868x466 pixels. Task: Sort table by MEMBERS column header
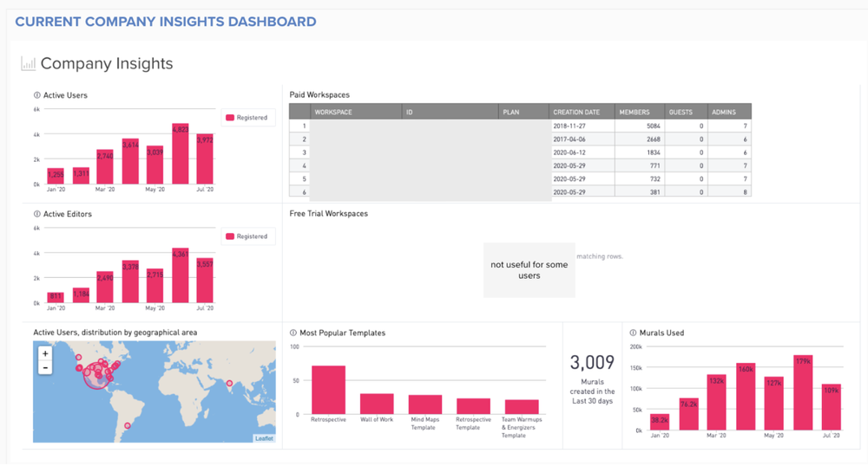click(x=640, y=112)
